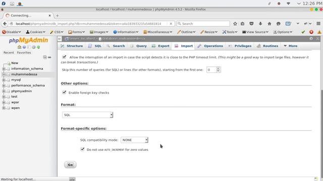Click the green reload navigation panel icon
The image size is (323, 181).
[x=38, y=47]
